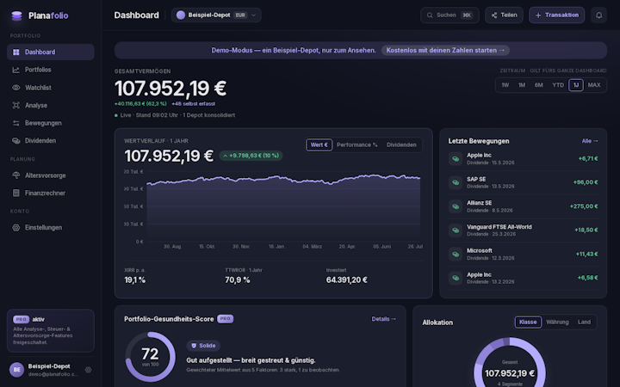
Task: Open the Finanzrechner calculator icon
Action: click(15, 193)
